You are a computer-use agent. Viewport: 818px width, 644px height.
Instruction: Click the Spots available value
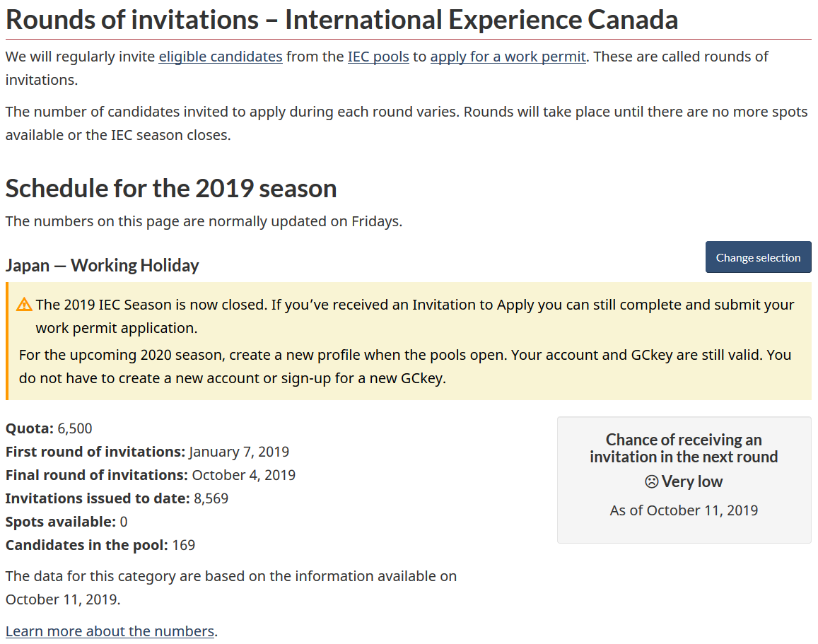pyautogui.click(x=124, y=522)
